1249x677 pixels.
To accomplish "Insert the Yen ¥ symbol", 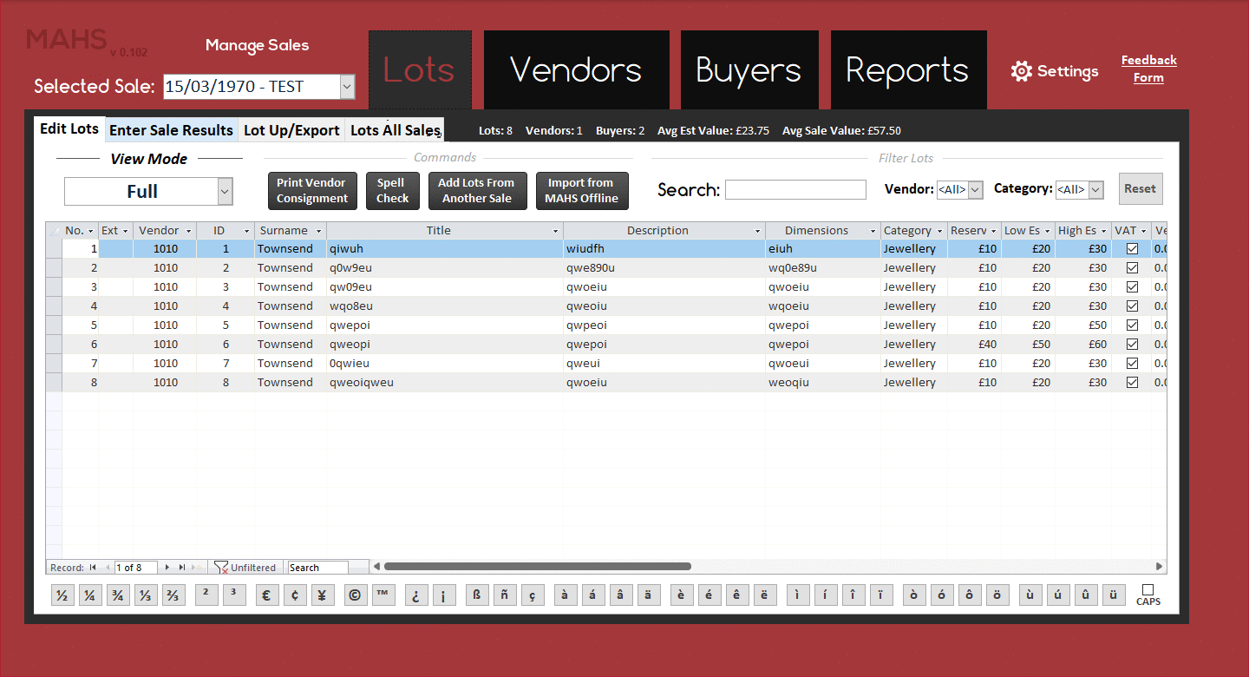I will pos(323,595).
